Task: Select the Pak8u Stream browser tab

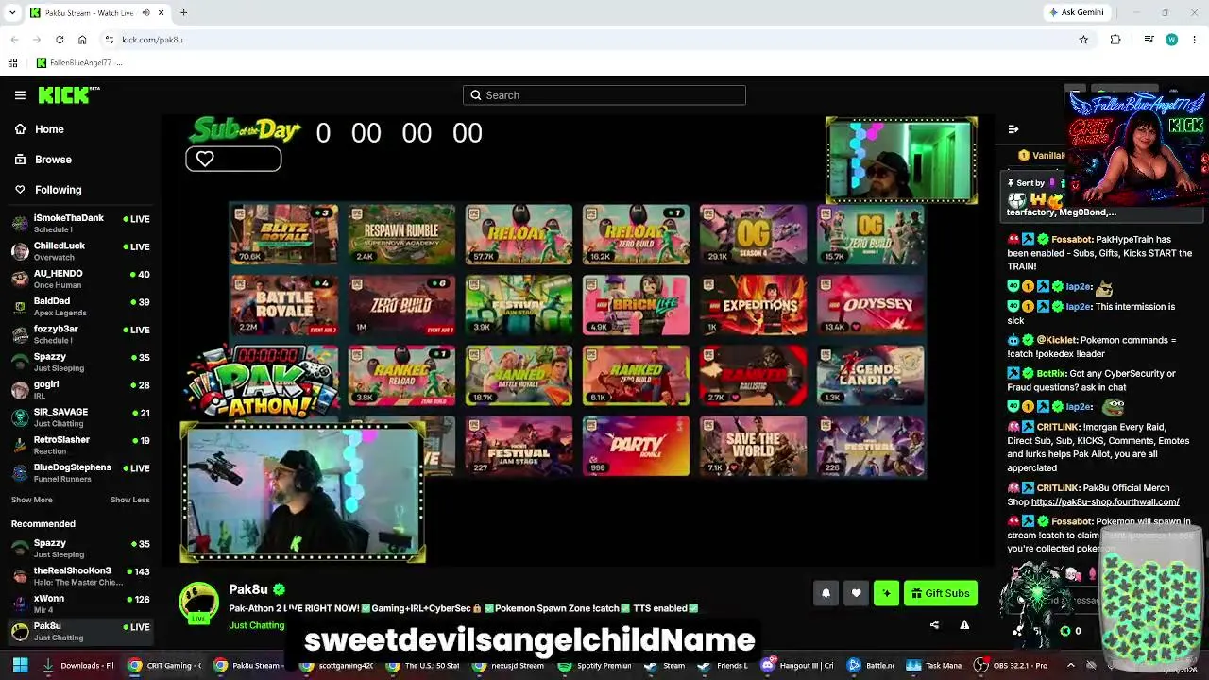Action: (x=96, y=12)
